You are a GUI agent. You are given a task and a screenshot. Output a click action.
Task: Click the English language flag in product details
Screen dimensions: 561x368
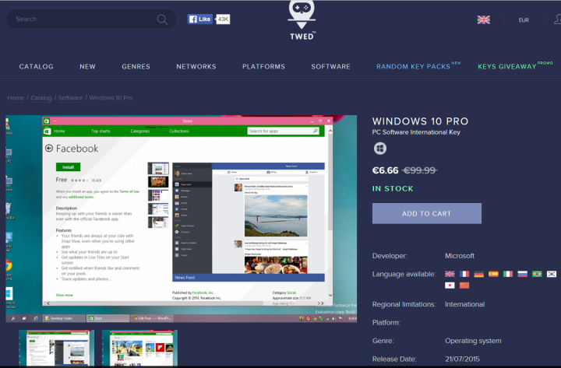450,274
